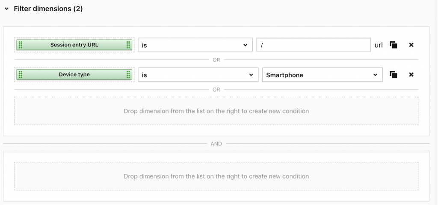The image size is (438, 205).
Task: Select the Device type dimension chip
Action: [x=74, y=75]
